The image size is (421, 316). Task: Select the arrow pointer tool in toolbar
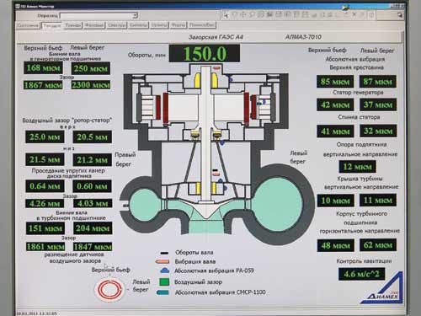tap(226, 15)
